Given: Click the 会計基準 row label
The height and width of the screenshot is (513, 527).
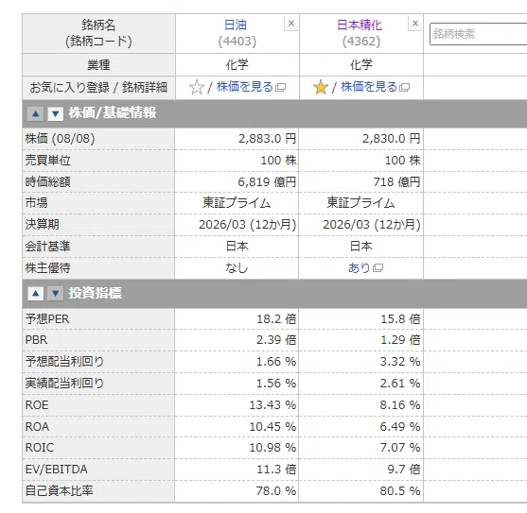Looking at the screenshot, I should click(x=47, y=247).
